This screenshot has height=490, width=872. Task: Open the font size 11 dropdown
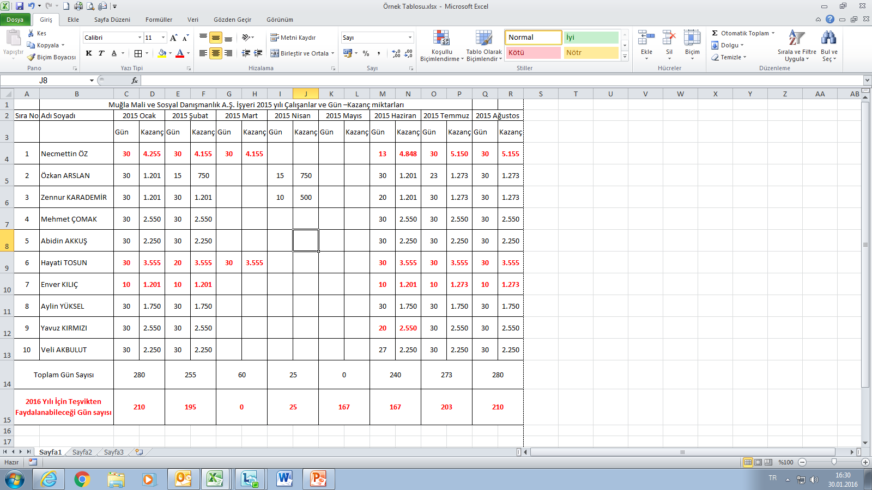coord(163,38)
